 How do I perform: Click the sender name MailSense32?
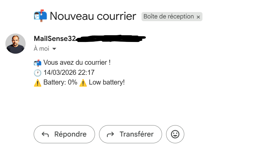tap(55, 39)
